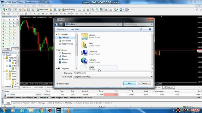Click Cancel in the Save As dialog

(145, 83)
